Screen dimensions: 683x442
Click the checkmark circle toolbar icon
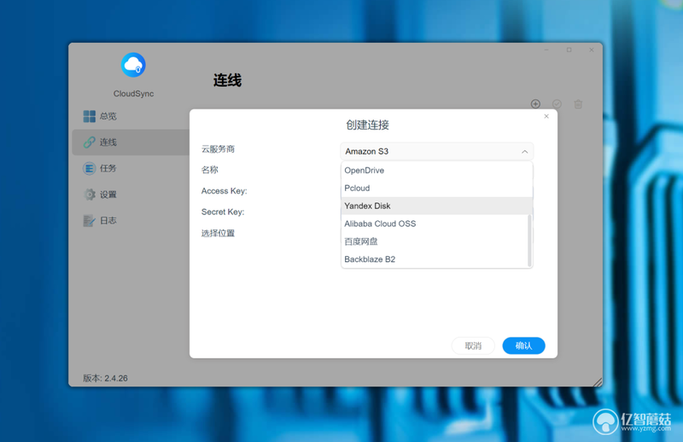click(x=557, y=103)
